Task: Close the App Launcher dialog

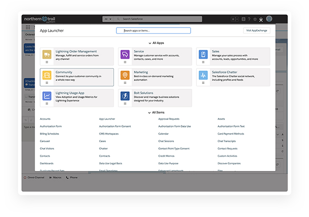Action: tap(261, 20)
